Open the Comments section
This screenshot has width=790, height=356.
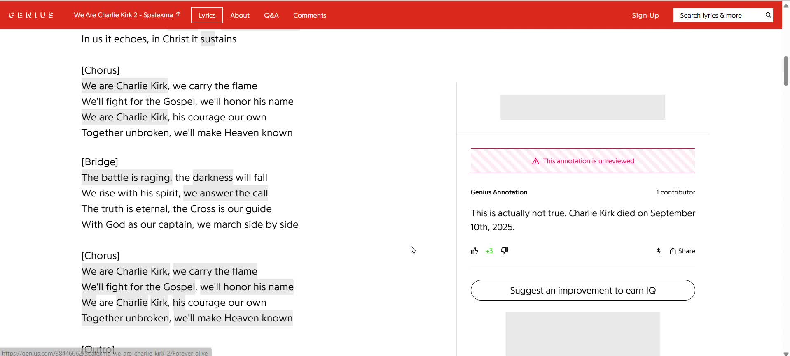(309, 15)
